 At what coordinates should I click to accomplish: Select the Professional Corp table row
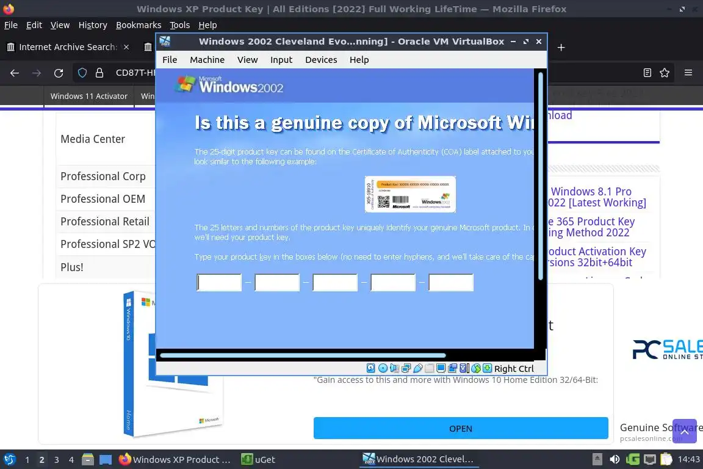click(x=106, y=176)
